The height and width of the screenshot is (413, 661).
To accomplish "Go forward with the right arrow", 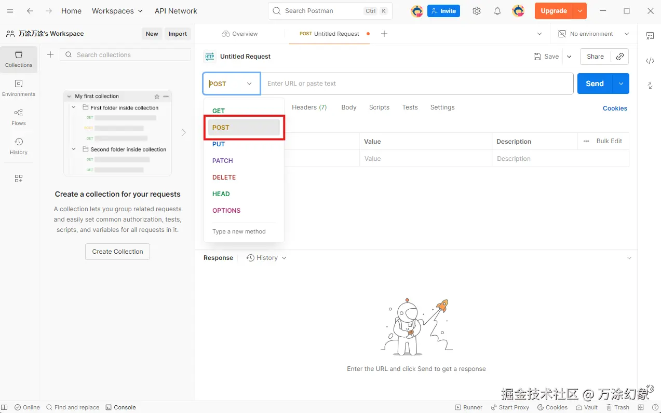I will coord(48,11).
